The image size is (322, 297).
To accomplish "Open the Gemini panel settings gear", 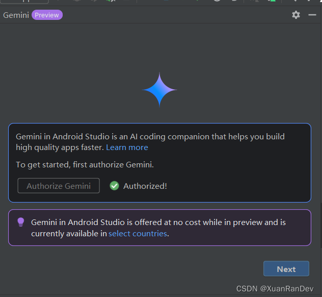I will click(296, 15).
